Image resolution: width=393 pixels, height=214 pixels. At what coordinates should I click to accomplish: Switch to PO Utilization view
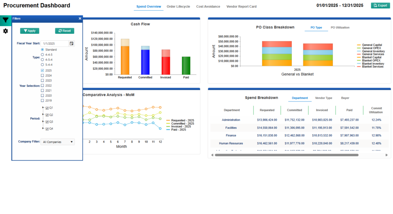pos(340,28)
